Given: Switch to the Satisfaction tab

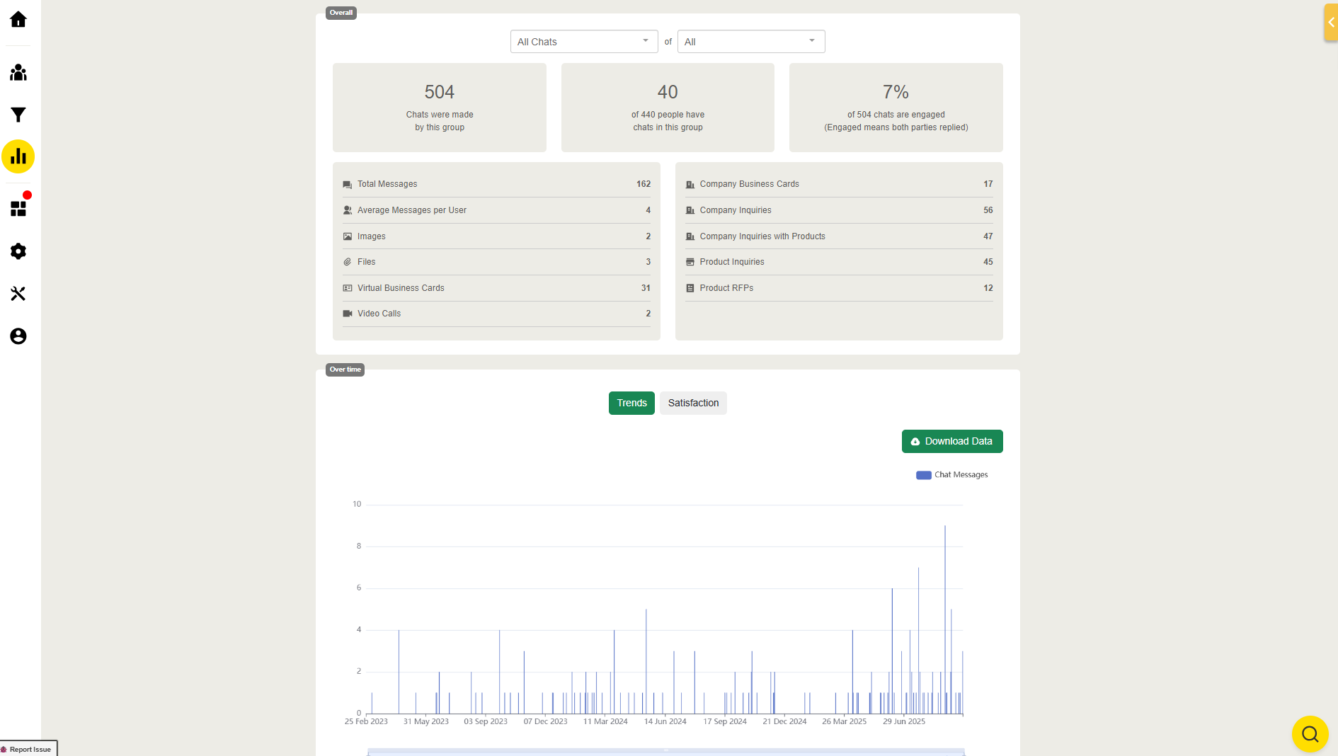Looking at the screenshot, I should (693, 403).
